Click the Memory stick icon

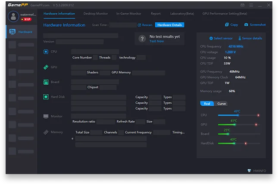coord(46,132)
